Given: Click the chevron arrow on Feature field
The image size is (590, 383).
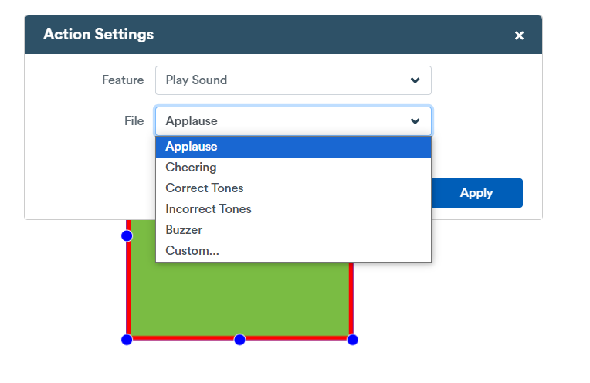Looking at the screenshot, I should [x=415, y=80].
